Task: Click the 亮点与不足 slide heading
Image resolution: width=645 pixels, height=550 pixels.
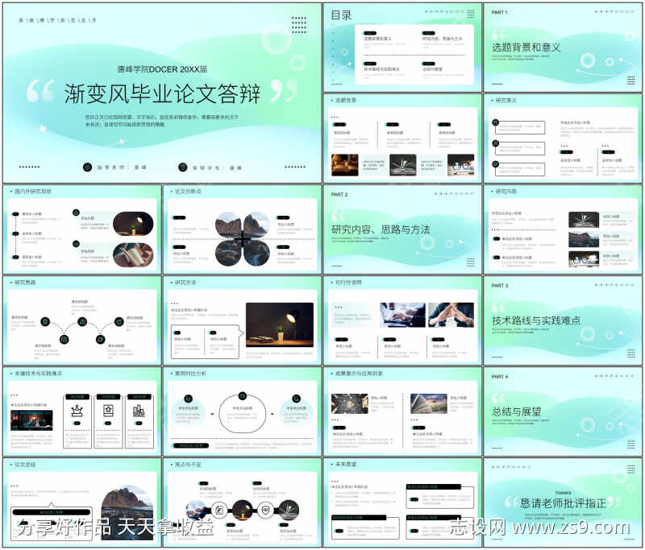Action: [188, 465]
